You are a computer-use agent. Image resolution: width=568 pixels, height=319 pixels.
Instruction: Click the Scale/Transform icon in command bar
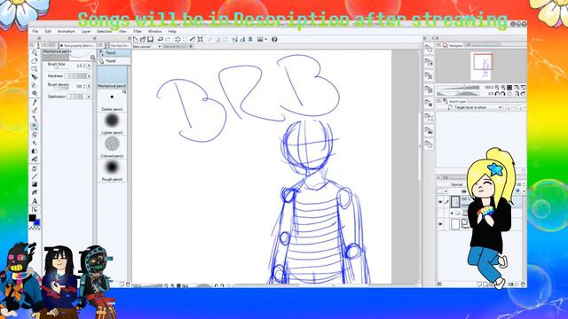coord(200,39)
